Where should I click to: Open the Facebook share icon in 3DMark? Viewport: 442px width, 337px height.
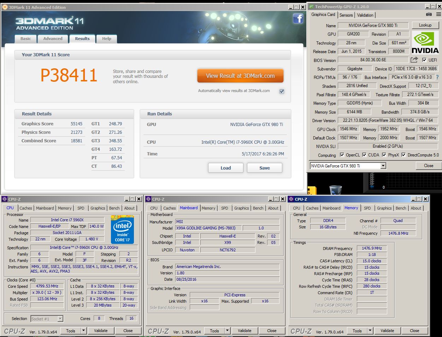298,18
